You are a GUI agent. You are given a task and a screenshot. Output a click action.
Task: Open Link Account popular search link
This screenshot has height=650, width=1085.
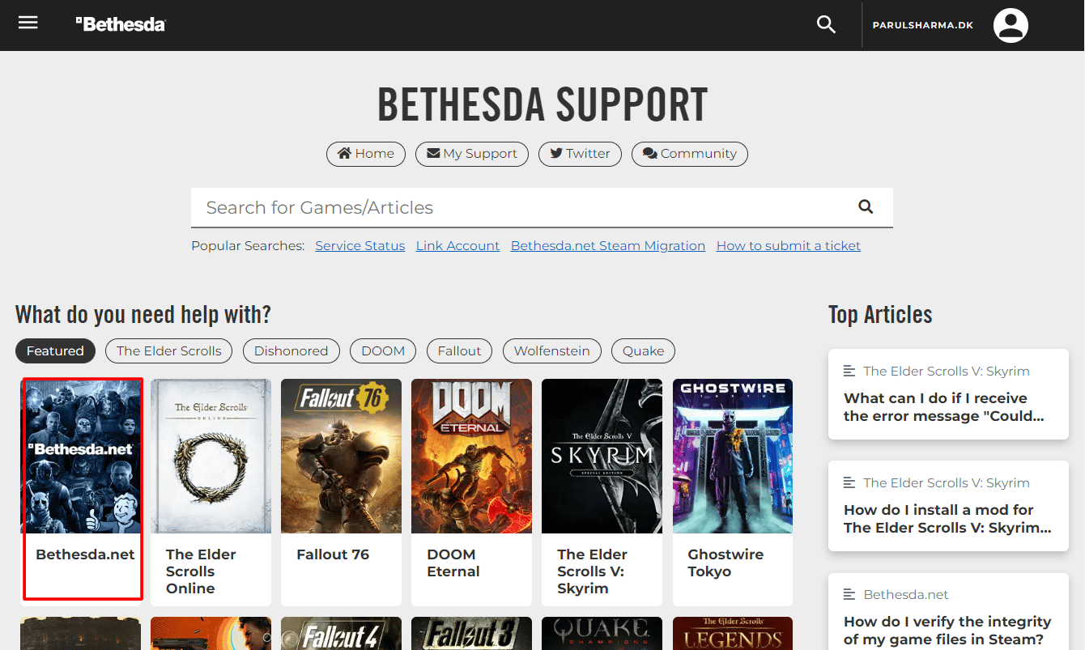pyautogui.click(x=457, y=245)
